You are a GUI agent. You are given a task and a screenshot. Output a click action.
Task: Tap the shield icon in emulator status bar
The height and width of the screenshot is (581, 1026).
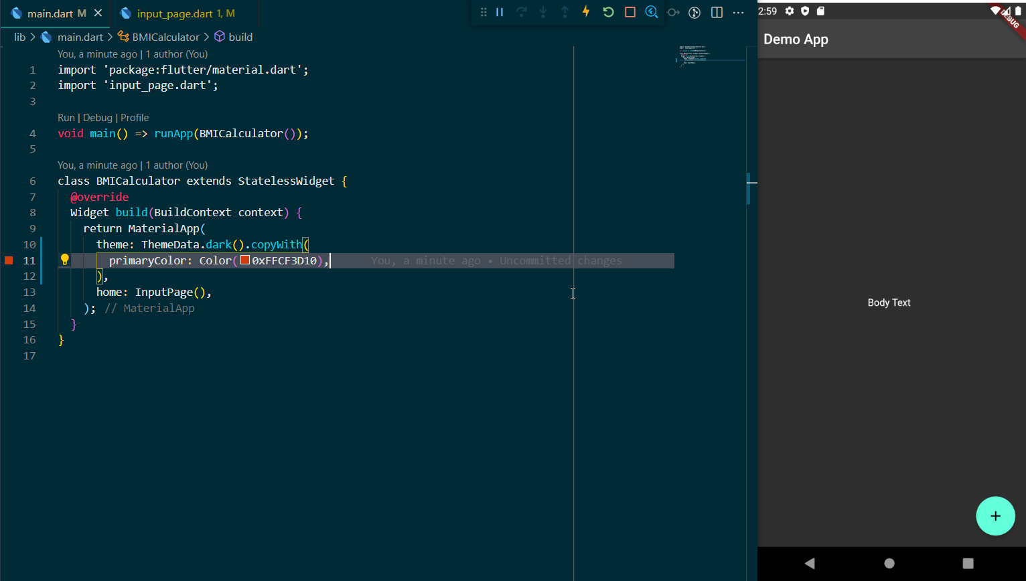pos(805,11)
